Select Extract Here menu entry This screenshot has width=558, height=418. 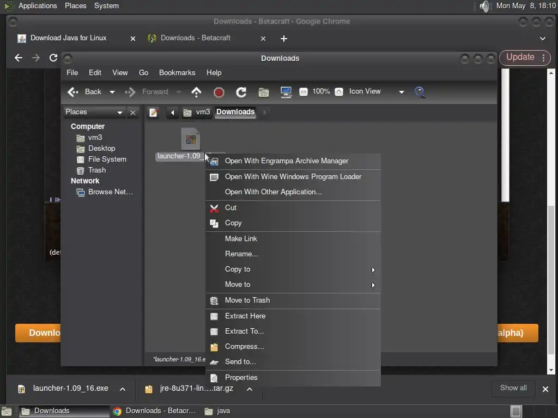293,316
